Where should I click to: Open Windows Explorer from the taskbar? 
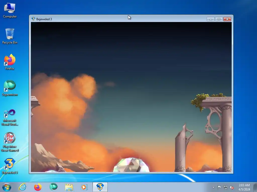click(69, 187)
